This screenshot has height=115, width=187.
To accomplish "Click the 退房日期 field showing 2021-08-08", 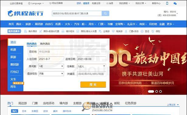I will (x=92, y=59).
